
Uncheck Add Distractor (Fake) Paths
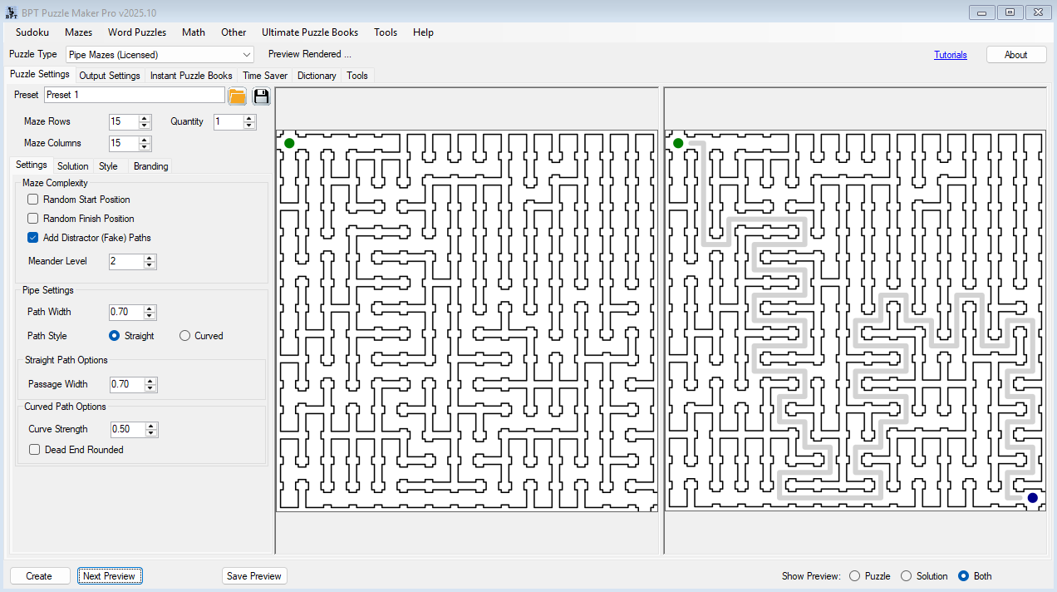click(33, 238)
